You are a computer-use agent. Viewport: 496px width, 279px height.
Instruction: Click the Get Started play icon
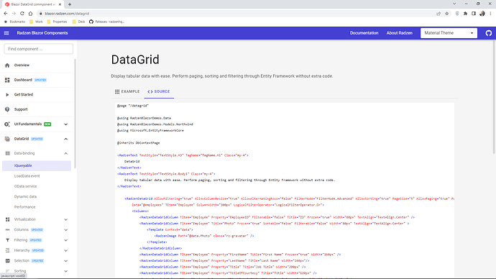click(7, 95)
